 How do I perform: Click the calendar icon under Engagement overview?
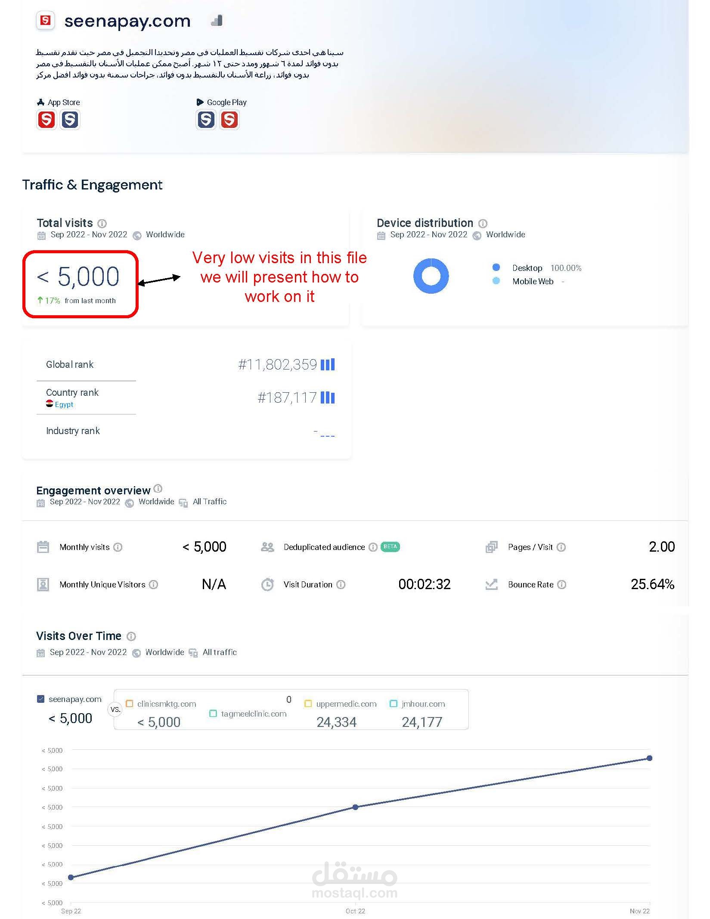point(41,503)
